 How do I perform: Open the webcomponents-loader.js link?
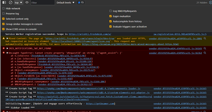[x=89, y=88]
